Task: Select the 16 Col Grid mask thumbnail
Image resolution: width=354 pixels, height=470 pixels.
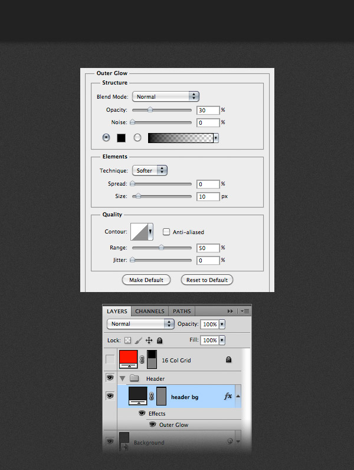Action: (152, 359)
